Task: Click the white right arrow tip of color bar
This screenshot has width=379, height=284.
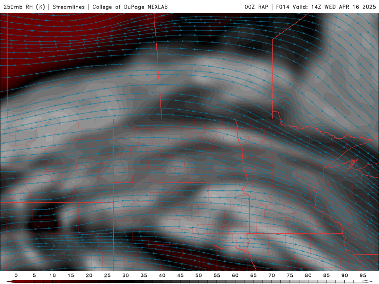Action: pos(368,282)
